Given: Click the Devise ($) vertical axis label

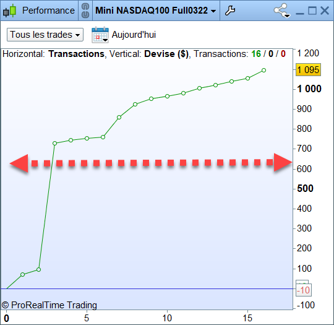Looking at the screenshot, I should click(166, 54).
